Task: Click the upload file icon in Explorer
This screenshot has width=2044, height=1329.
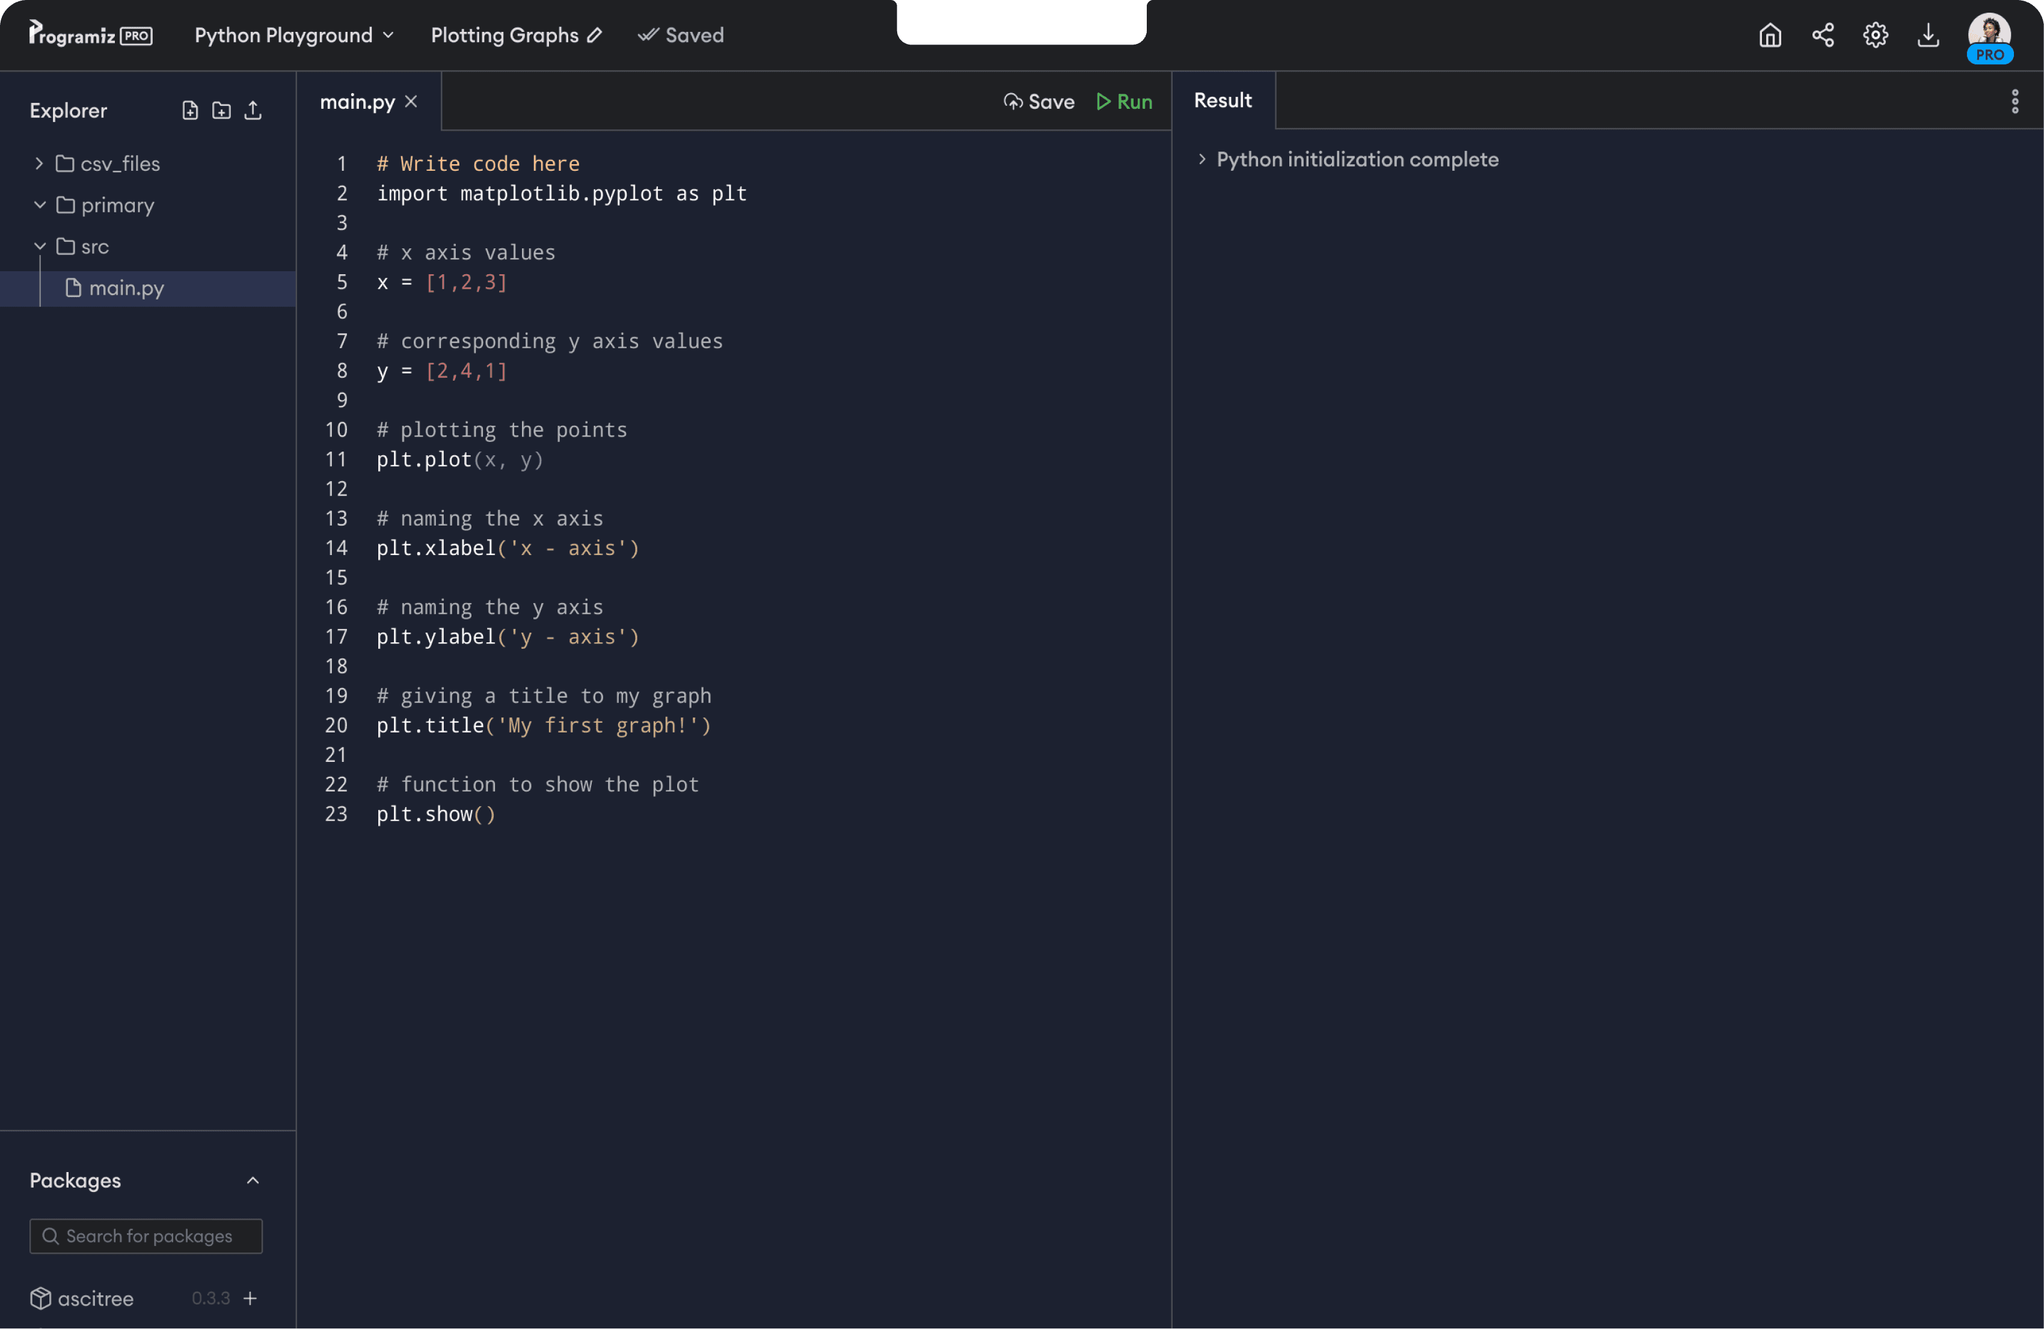Action: (253, 110)
